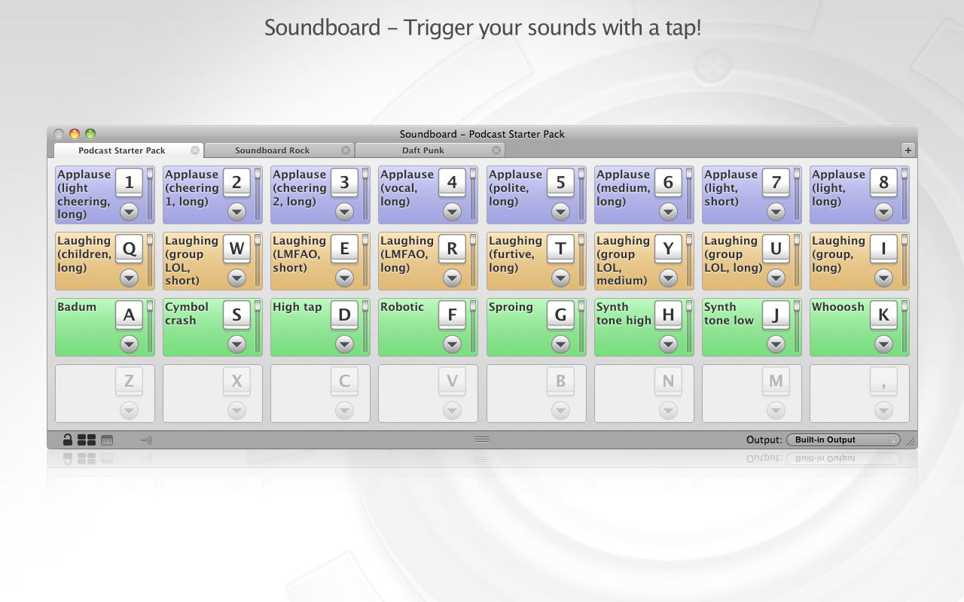964x602 pixels.
Task: Trigger the 7 key for Applause light short
Action: tap(776, 183)
